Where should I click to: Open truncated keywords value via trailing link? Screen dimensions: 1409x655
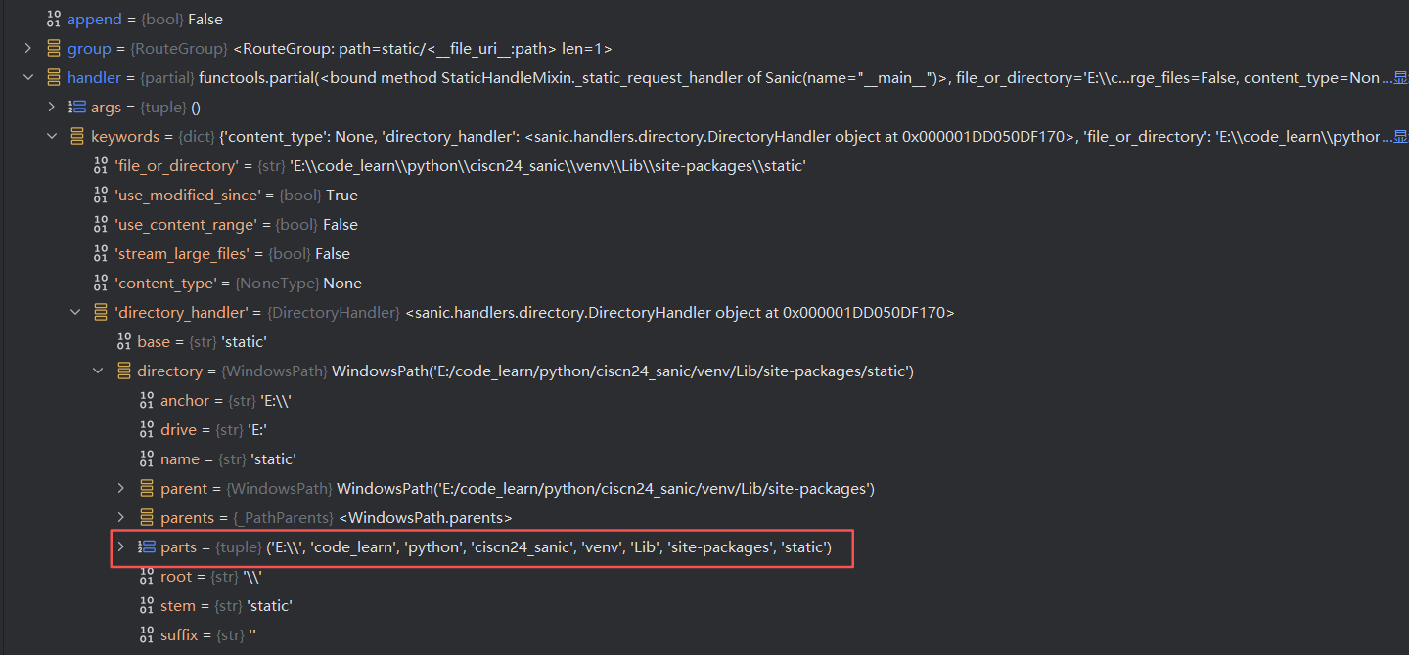[x=1394, y=137]
